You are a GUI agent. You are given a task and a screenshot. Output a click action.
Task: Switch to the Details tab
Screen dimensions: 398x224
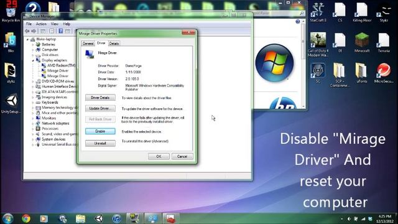[114, 44]
